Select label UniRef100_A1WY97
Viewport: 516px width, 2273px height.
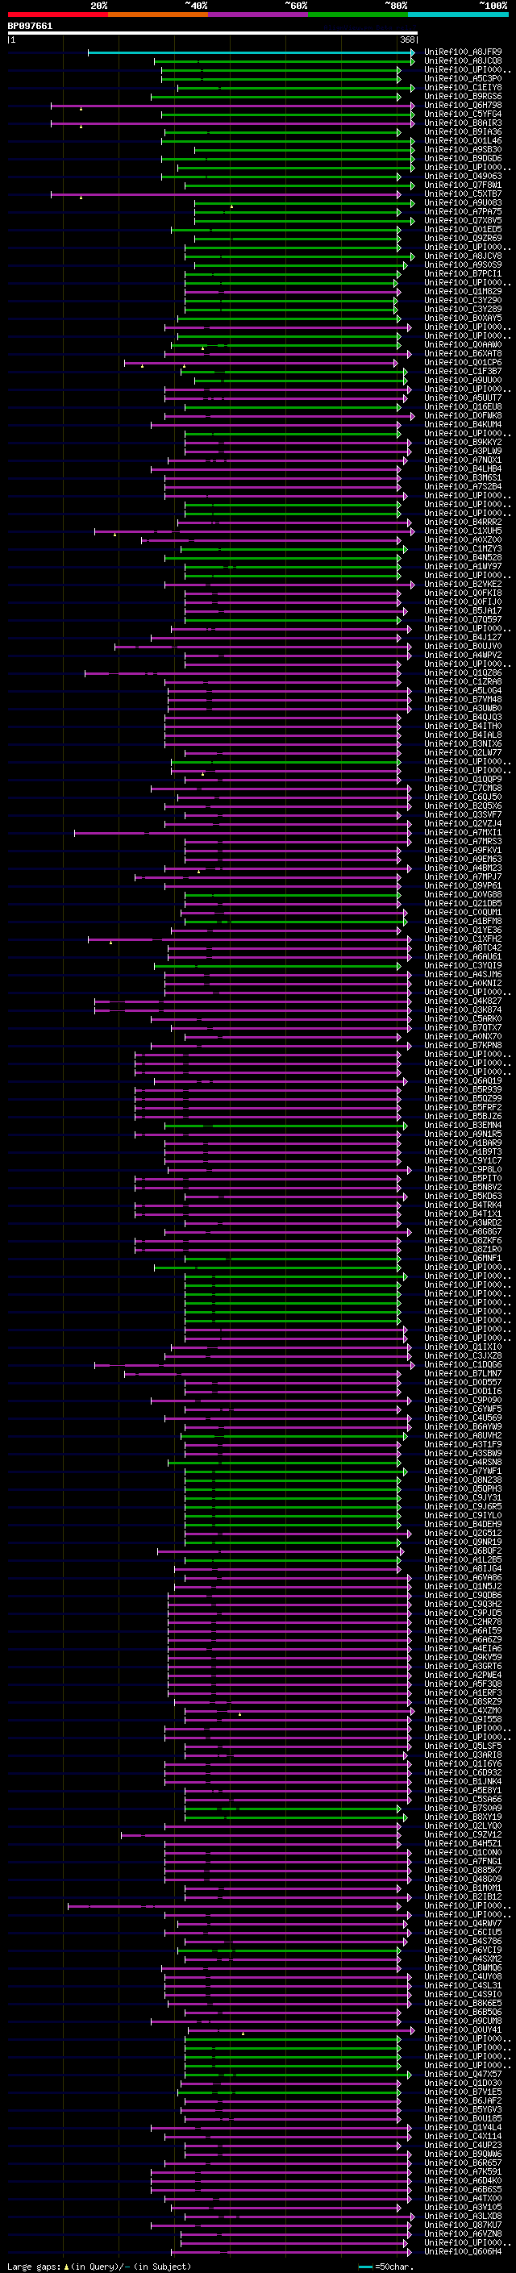463,567
